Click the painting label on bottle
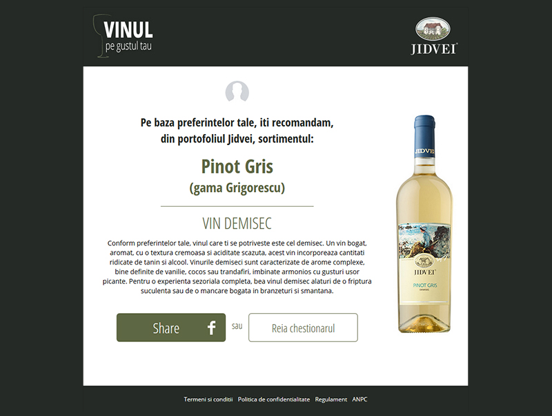The height and width of the screenshot is (416, 552). point(424,241)
